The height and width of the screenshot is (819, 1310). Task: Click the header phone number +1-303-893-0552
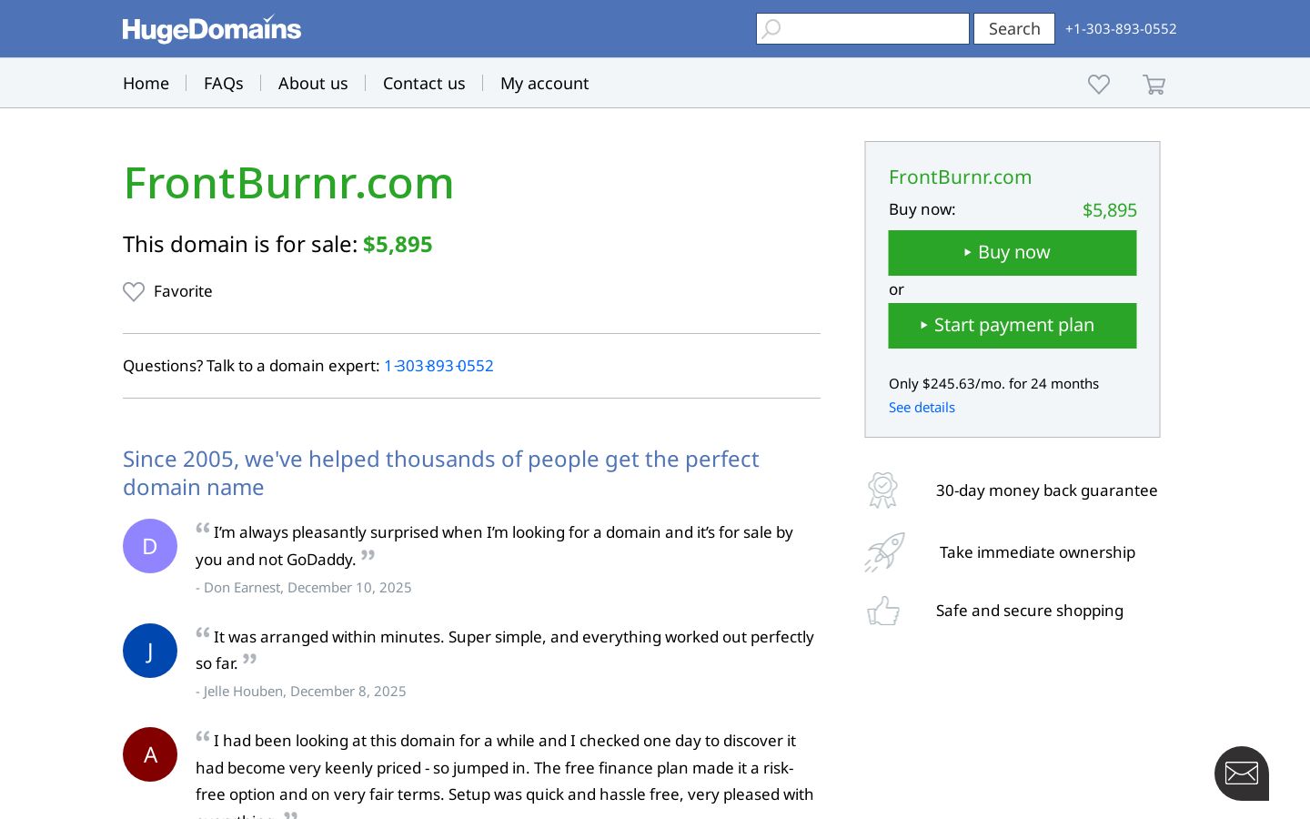(x=1121, y=29)
